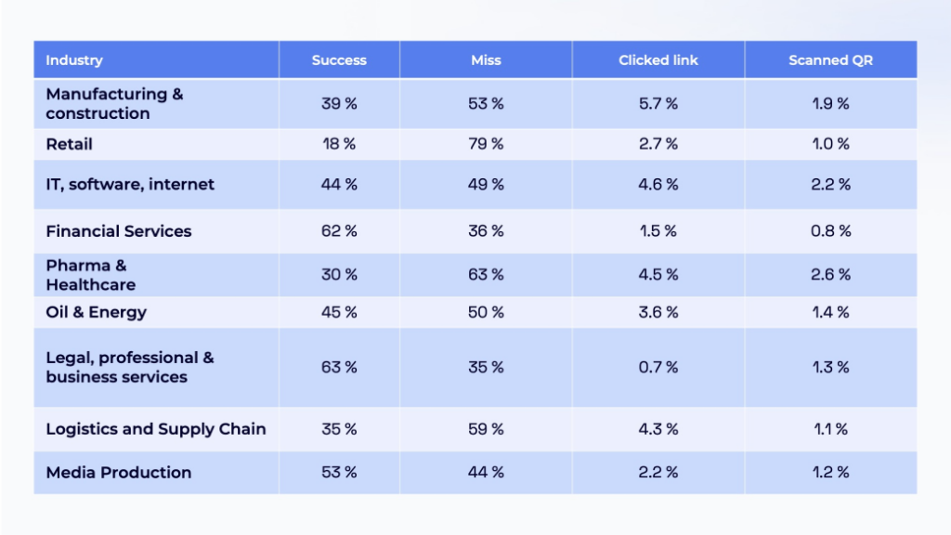This screenshot has width=951, height=535.
Task: Click the Industry column header
Action: [x=74, y=60]
